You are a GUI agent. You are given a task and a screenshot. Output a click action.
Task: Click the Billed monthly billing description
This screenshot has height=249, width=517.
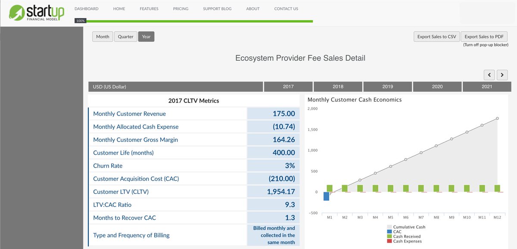pos(274,235)
